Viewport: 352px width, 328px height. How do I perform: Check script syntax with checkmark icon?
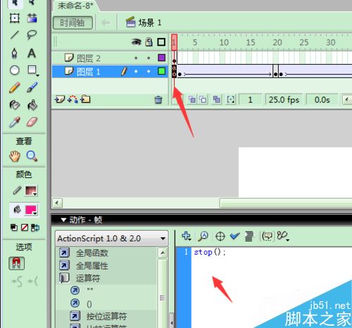tap(234, 236)
